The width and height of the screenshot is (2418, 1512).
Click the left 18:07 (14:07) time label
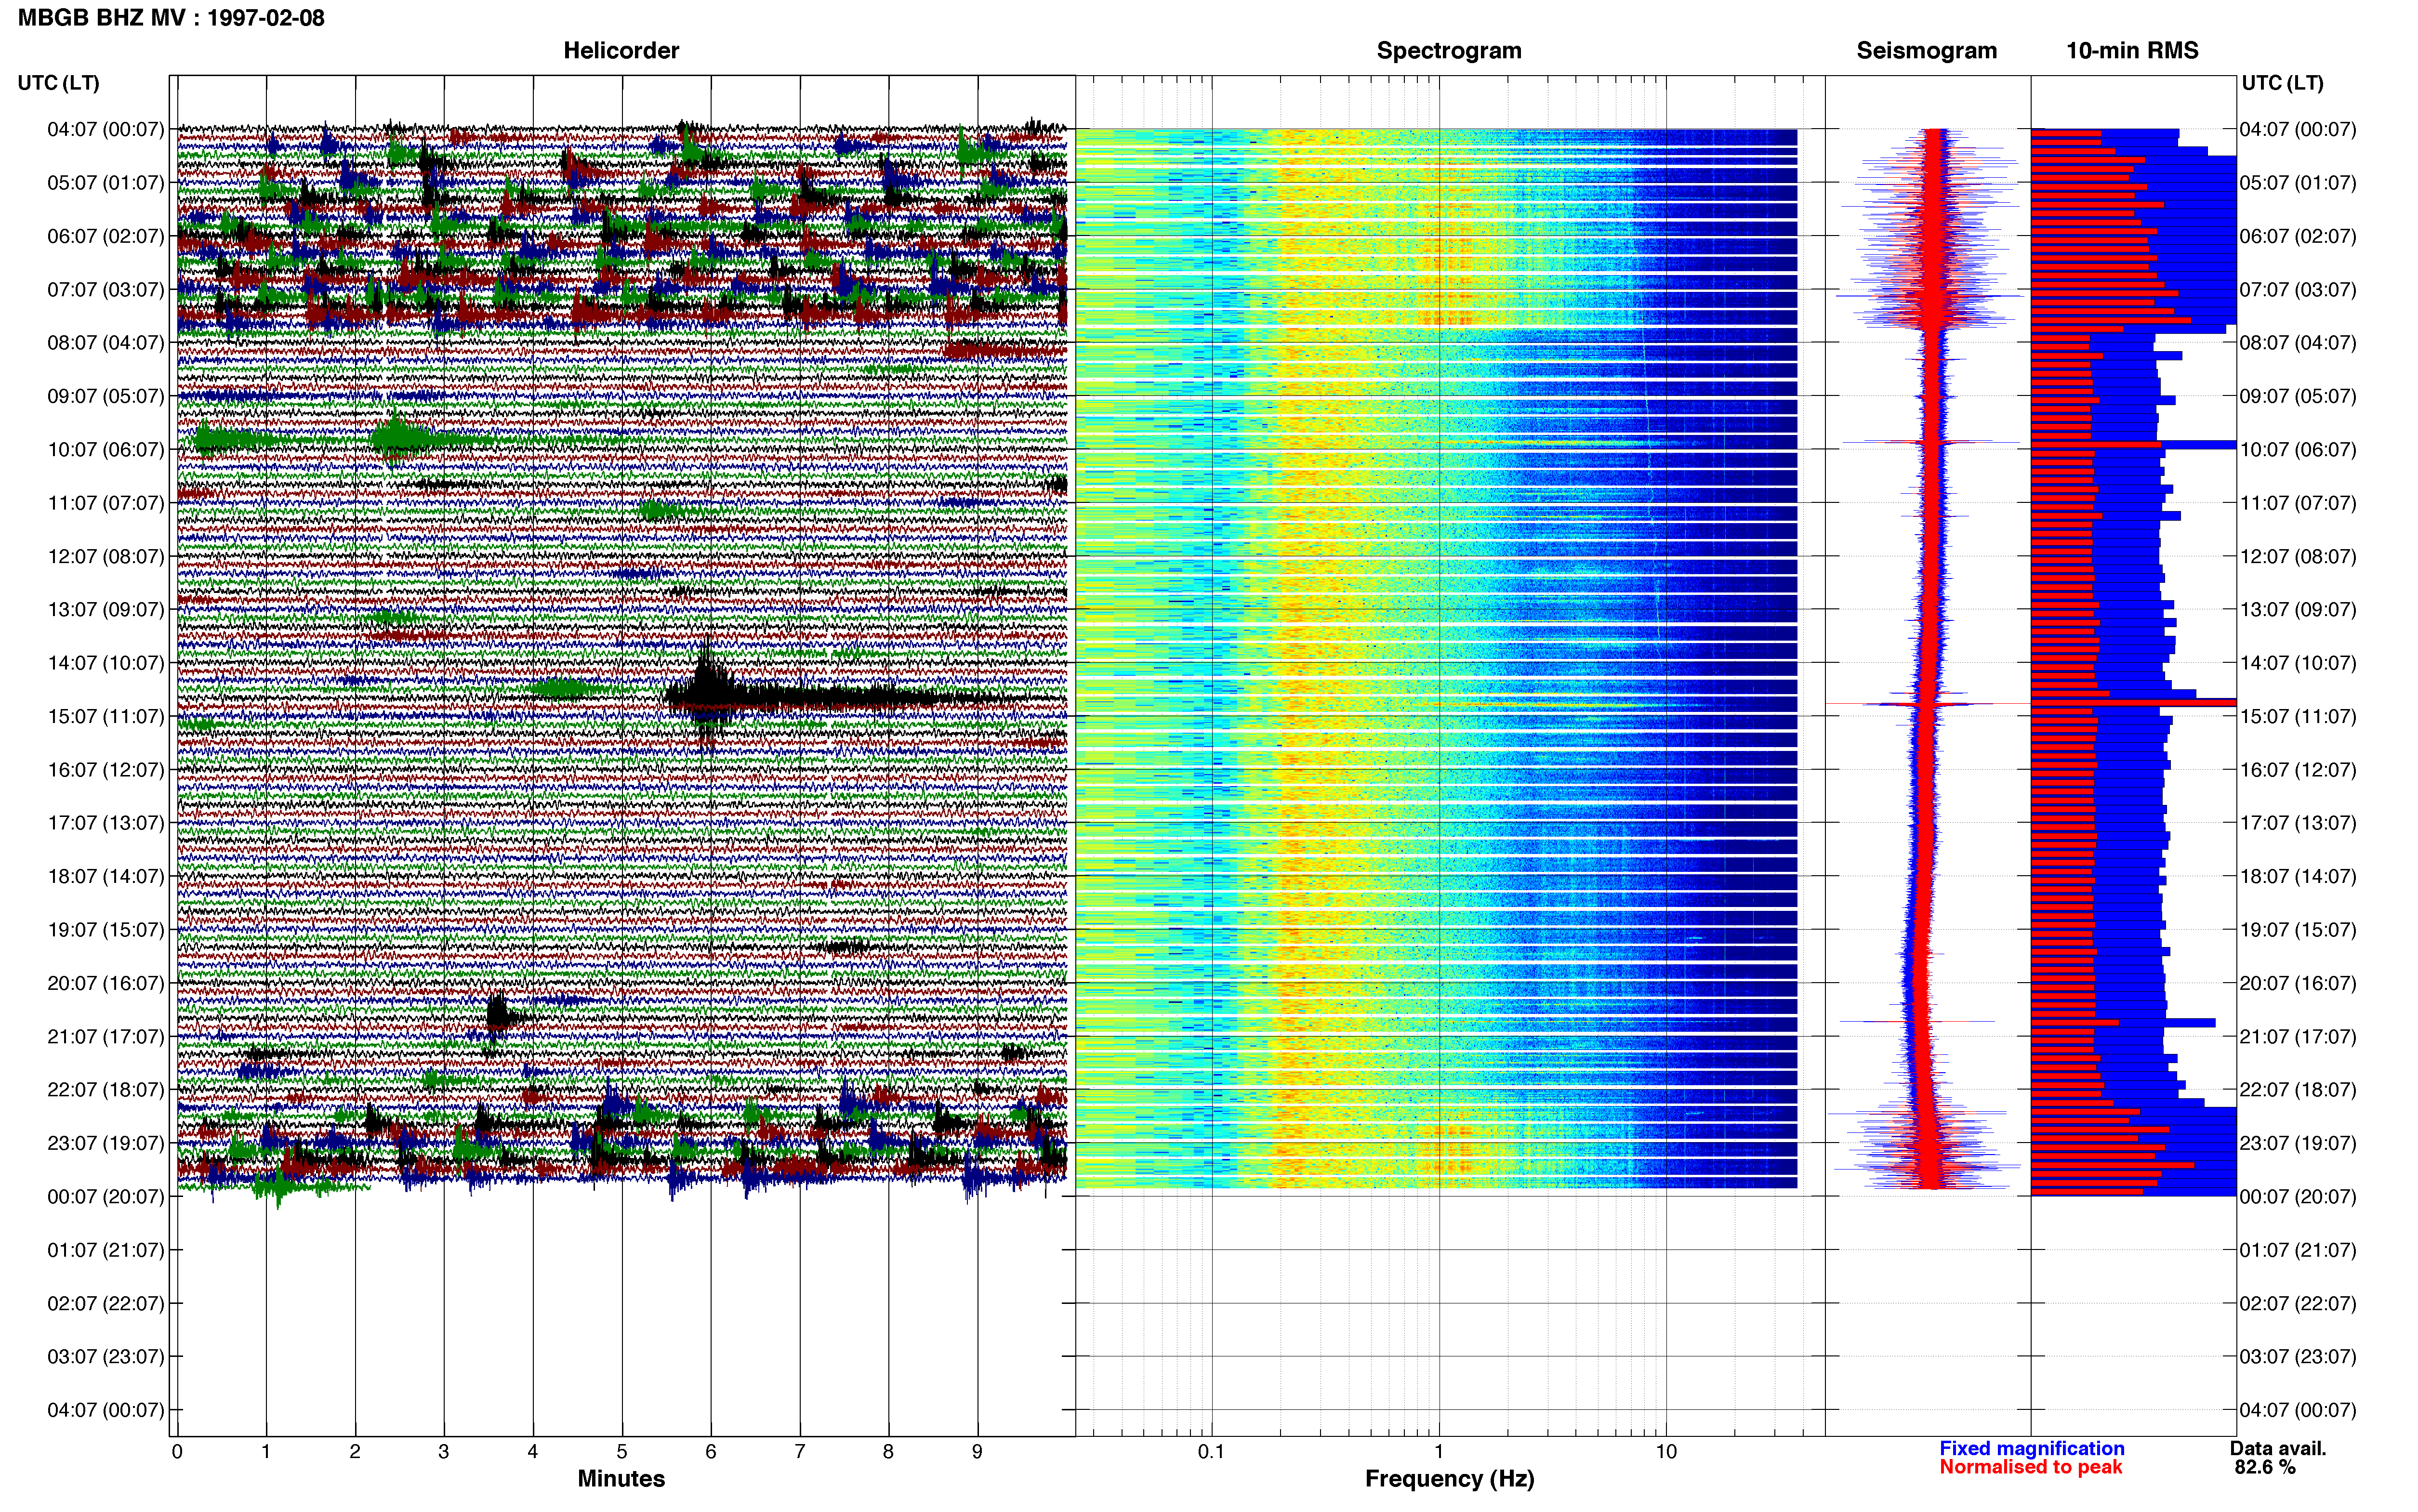click(105, 876)
